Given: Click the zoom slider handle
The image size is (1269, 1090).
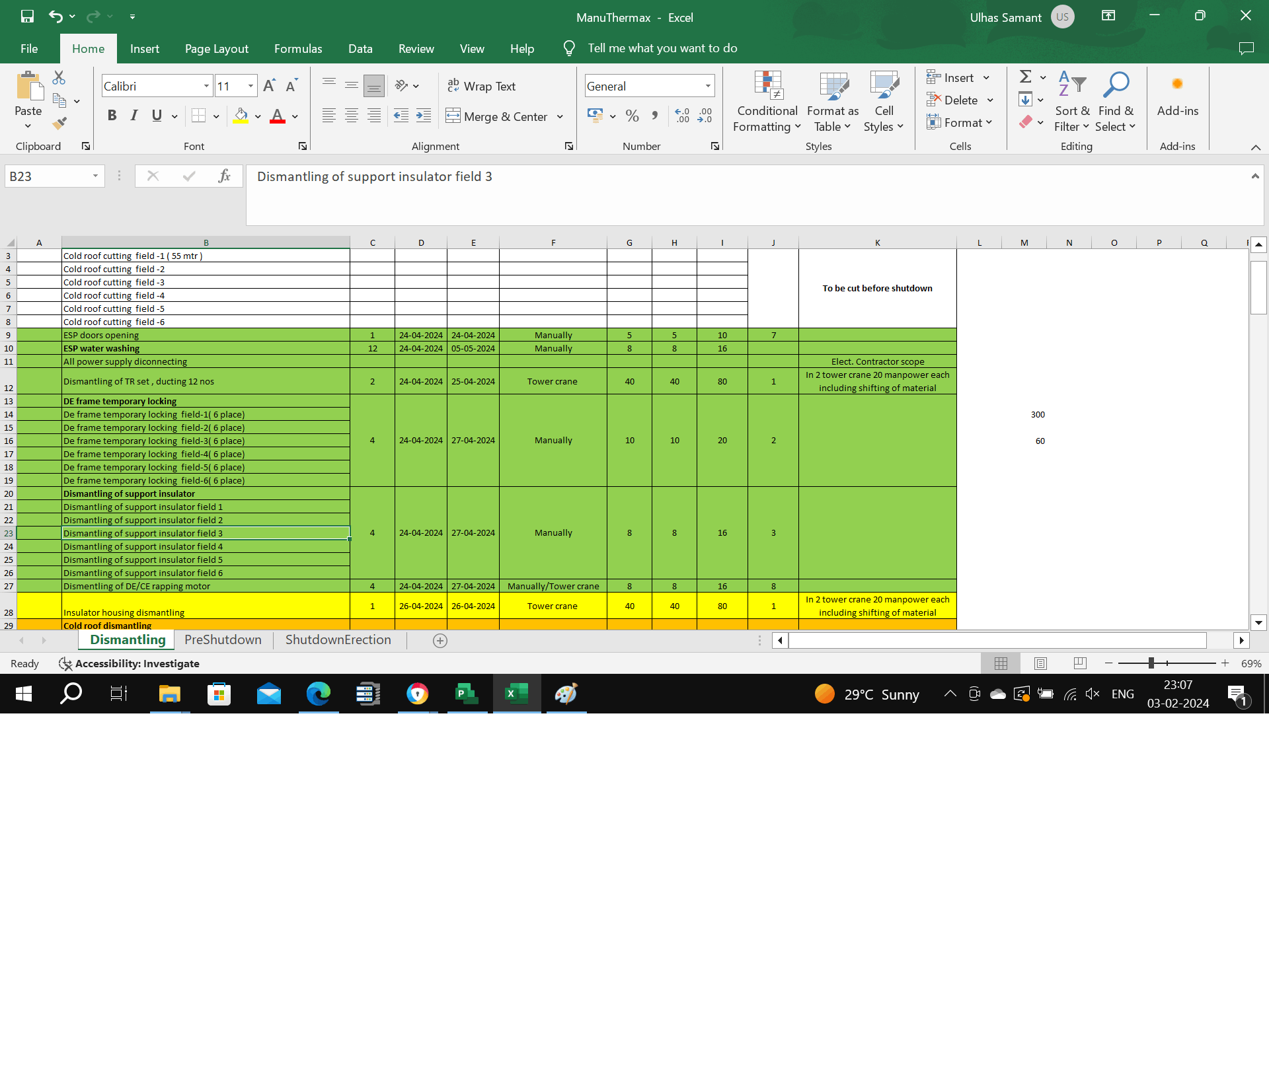Looking at the screenshot, I should (1151, 663).
